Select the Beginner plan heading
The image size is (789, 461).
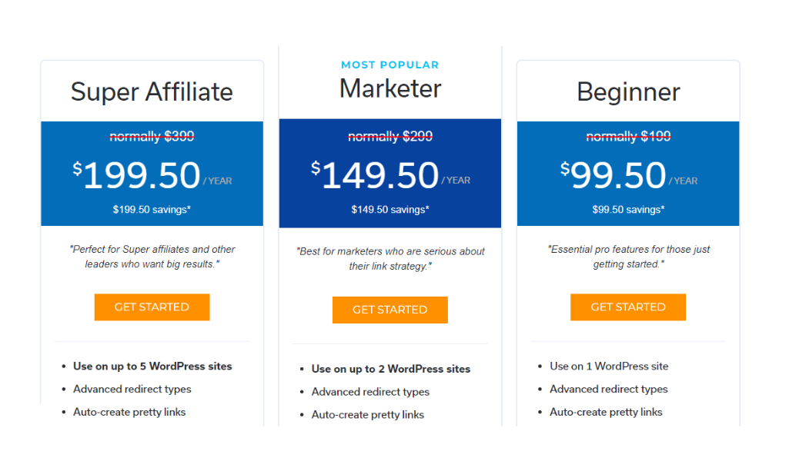[628, 92]
